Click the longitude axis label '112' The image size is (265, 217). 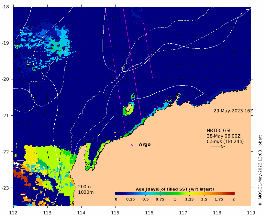pos(13,213)
